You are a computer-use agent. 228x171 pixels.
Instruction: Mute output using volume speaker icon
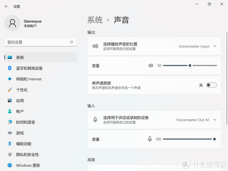coord(151,65)
